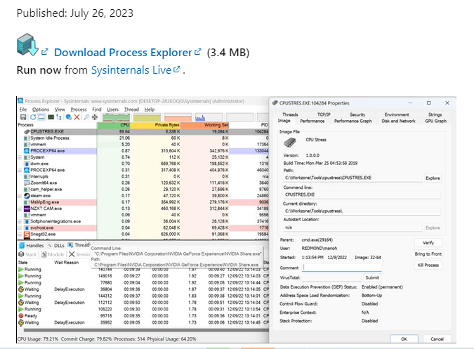Switch to the Disk and Network tab
This screenshot has height=349, width=474.
click(398, 121)
